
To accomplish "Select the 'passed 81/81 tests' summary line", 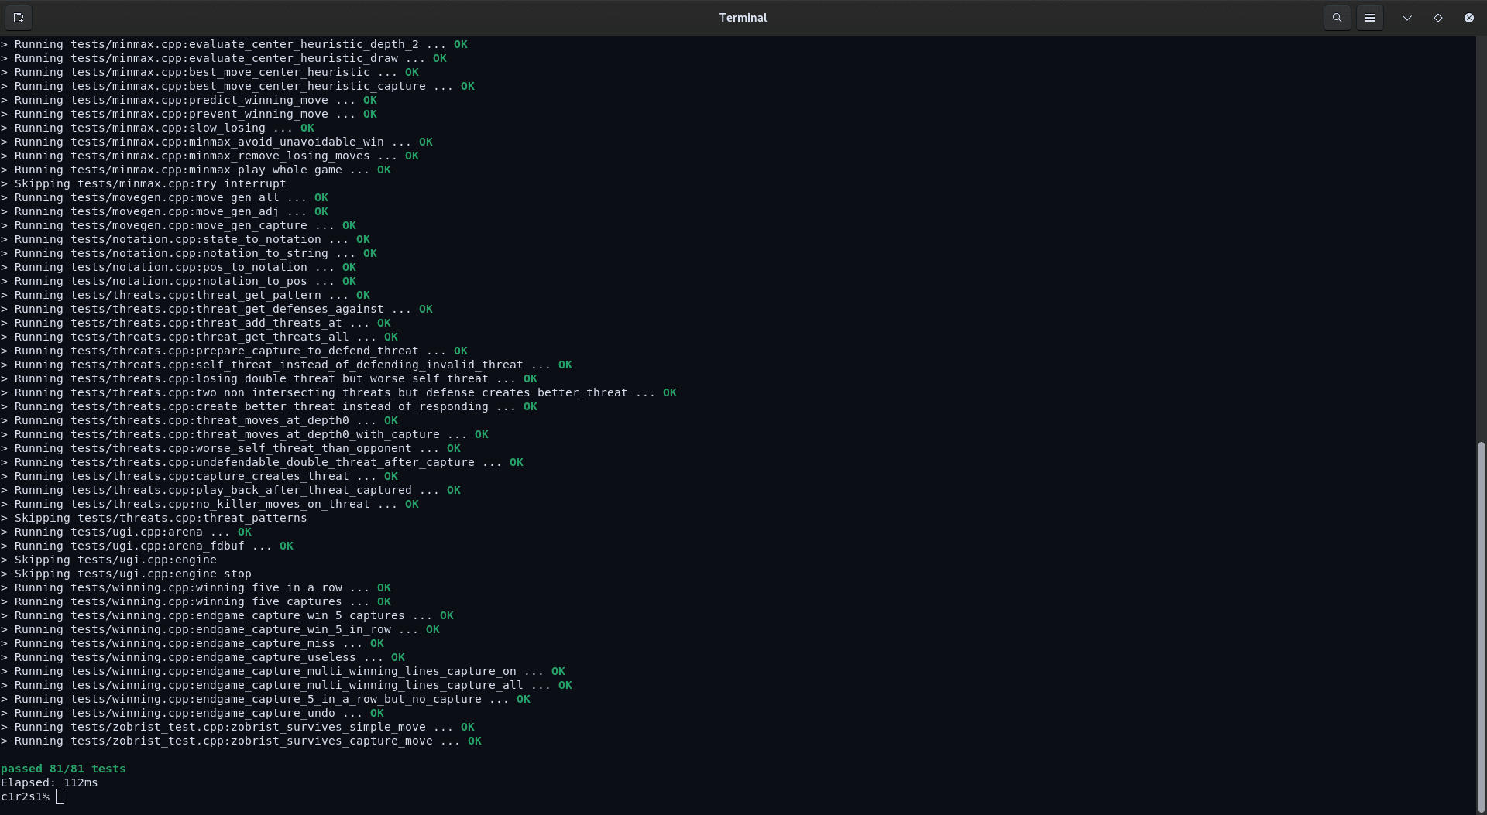I will click(63, 768).
